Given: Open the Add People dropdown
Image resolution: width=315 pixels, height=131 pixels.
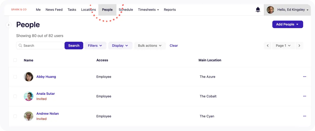Looking at the screenshot, I should (287, 24).
